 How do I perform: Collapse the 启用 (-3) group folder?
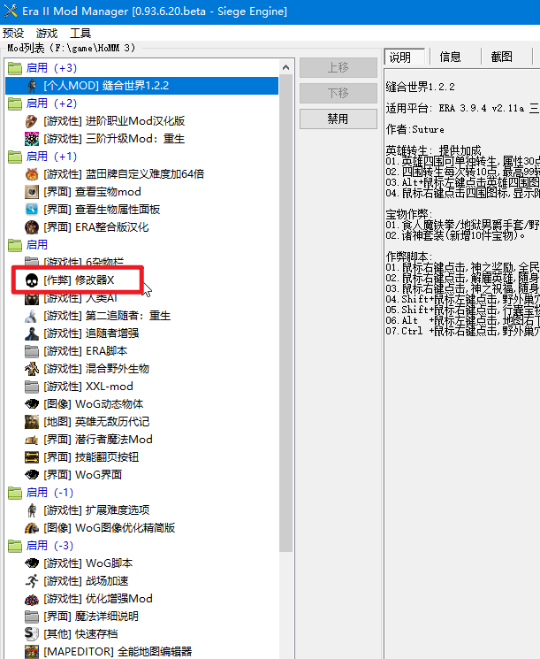click(15, 546)
